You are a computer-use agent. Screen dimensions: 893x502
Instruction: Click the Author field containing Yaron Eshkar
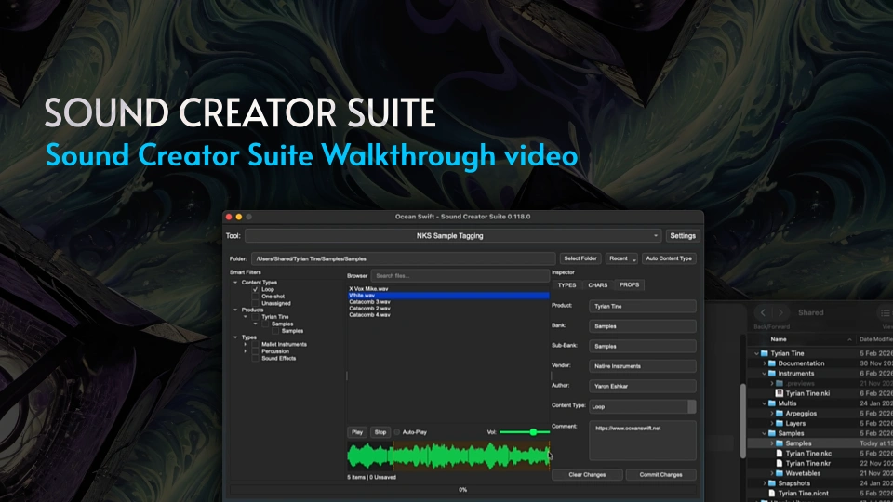(642, 386)
